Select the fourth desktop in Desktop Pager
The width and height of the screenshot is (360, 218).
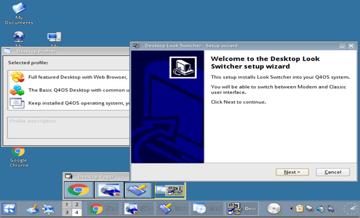(x=169, y=190)
